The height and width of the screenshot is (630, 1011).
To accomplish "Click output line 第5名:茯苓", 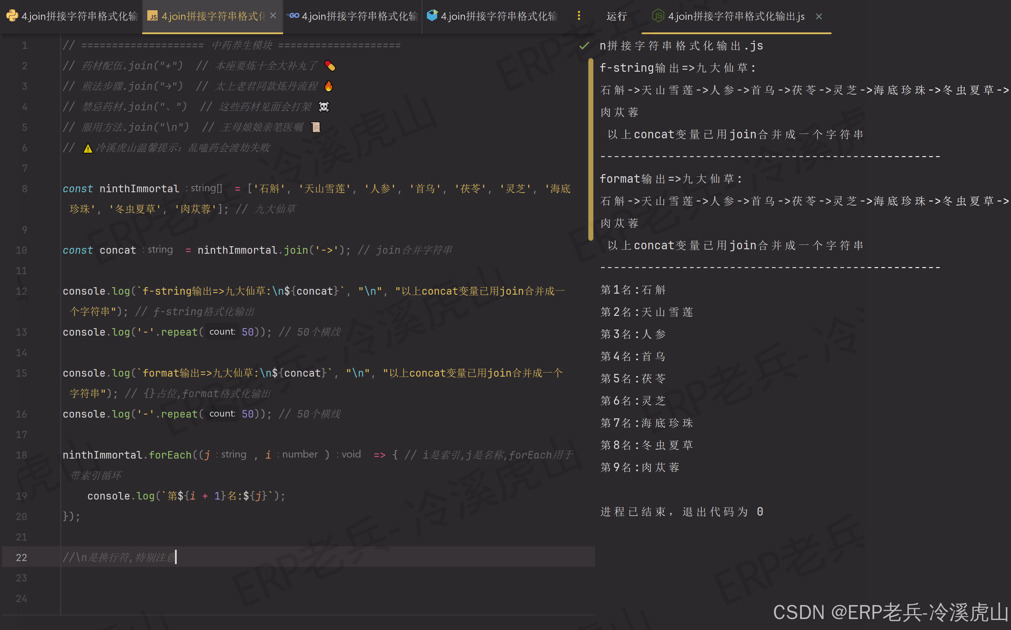I will [x=633, y=378].
